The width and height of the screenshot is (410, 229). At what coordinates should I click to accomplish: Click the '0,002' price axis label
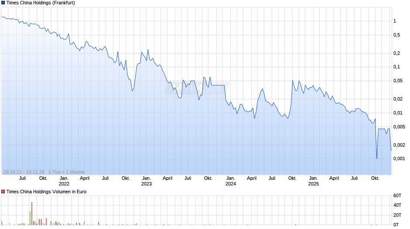[x=399, y=145]
